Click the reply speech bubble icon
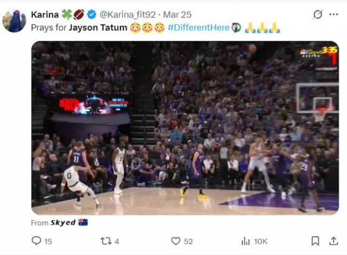 (x=36, y=241)
